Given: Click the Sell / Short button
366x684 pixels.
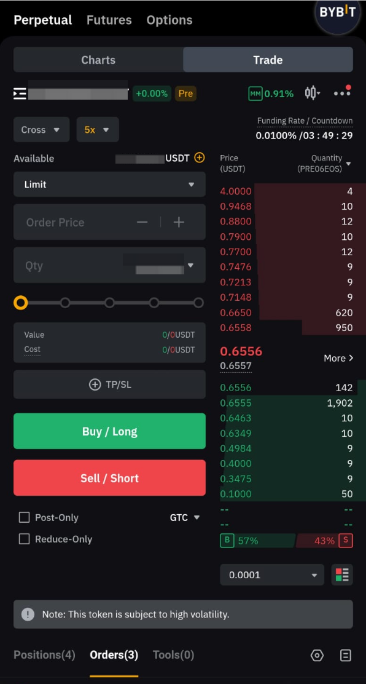Looking at the screenshot, I should point(109,478).
